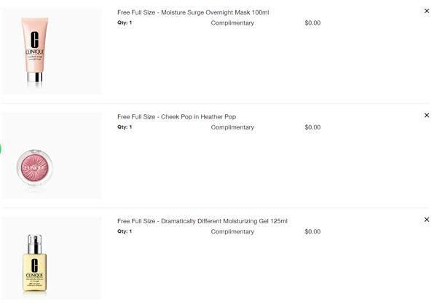The width and height of the screenshot is (437, 304).
Task: Open the Moisture Surge Overnight Mask 100ml title
Action: [193, 12]
